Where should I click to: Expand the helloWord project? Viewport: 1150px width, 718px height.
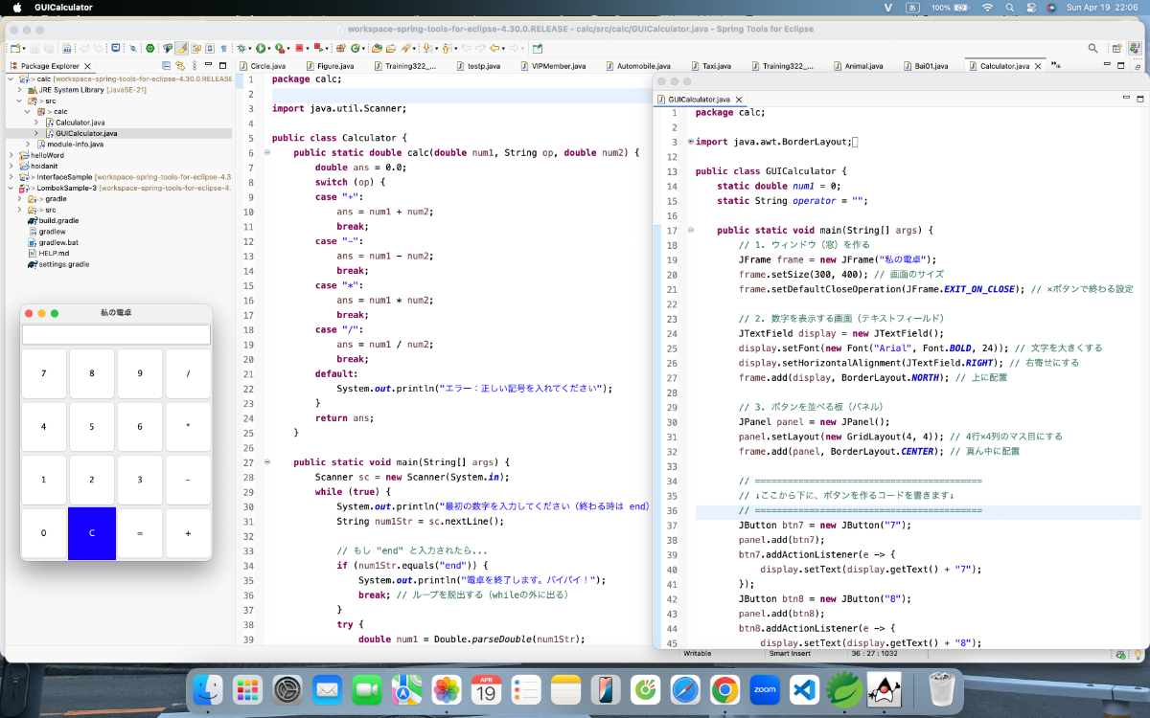(10, 155)
